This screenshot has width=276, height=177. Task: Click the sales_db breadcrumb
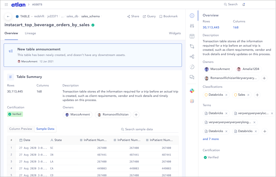pyautogui.click(x=72, y=16)
